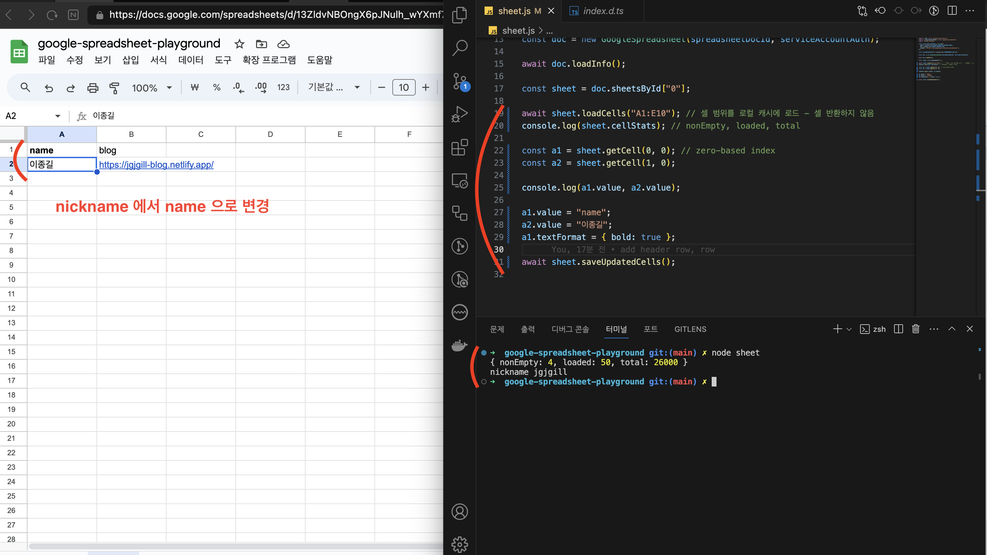Open the Docker panel icon
987x555 pixels.
(459, 345)
